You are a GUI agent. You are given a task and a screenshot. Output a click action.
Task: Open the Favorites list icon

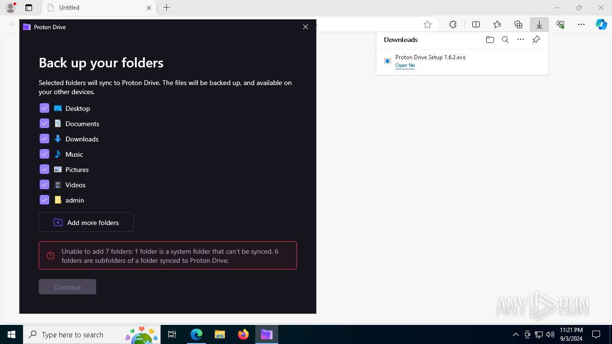tap(497, 24)
